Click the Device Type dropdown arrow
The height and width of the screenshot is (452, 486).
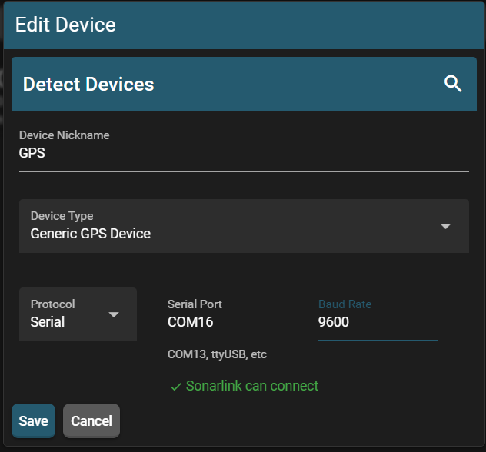(x=445, y=226)
